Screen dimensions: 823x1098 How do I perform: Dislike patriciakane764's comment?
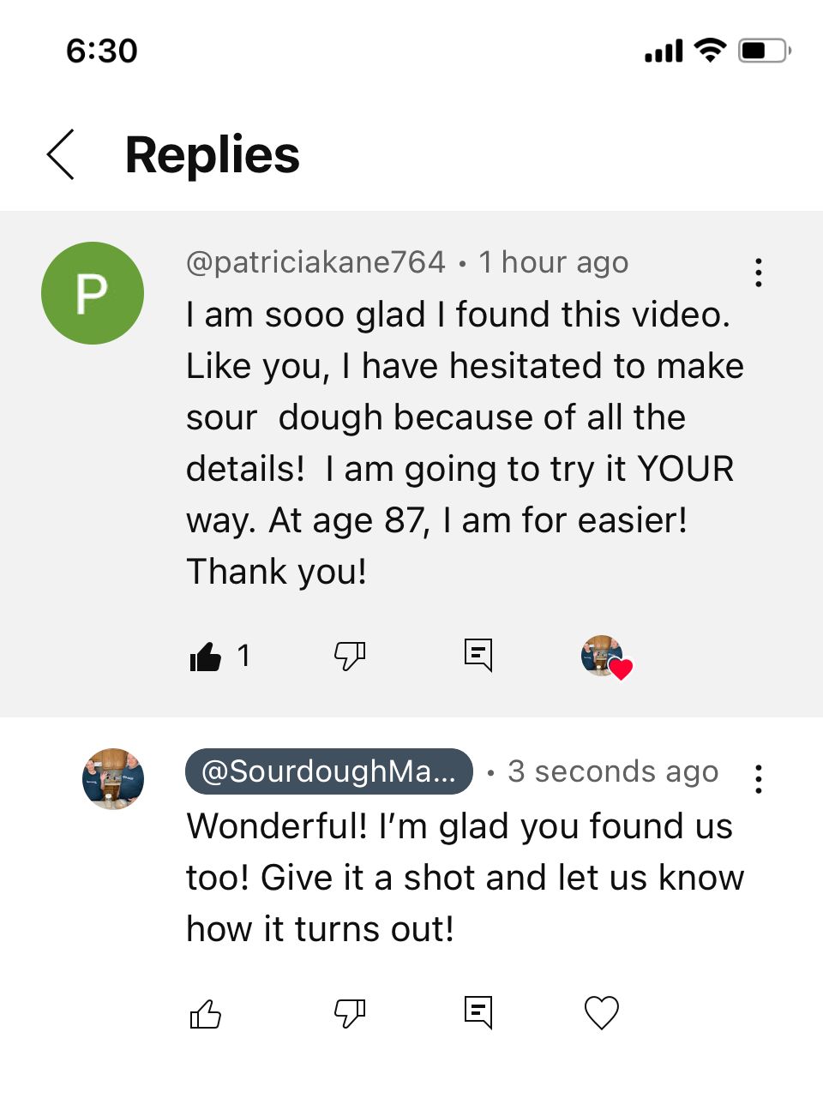(x=350, y=657)
